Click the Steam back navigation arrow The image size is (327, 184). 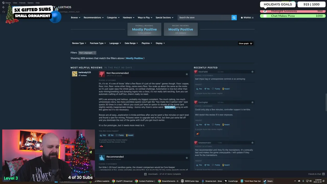point(3,7)
